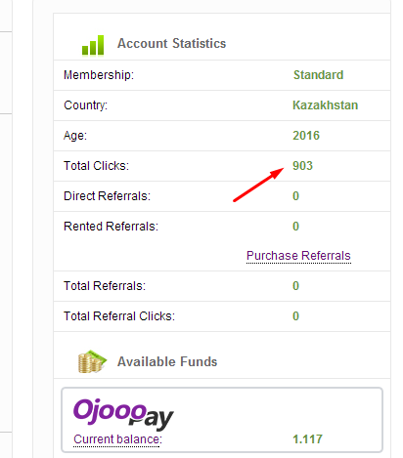Viewport: 403px width, 458px height.
Task: Click the Standard membership value
Action: pyautogui.click(x=318, y=75)
